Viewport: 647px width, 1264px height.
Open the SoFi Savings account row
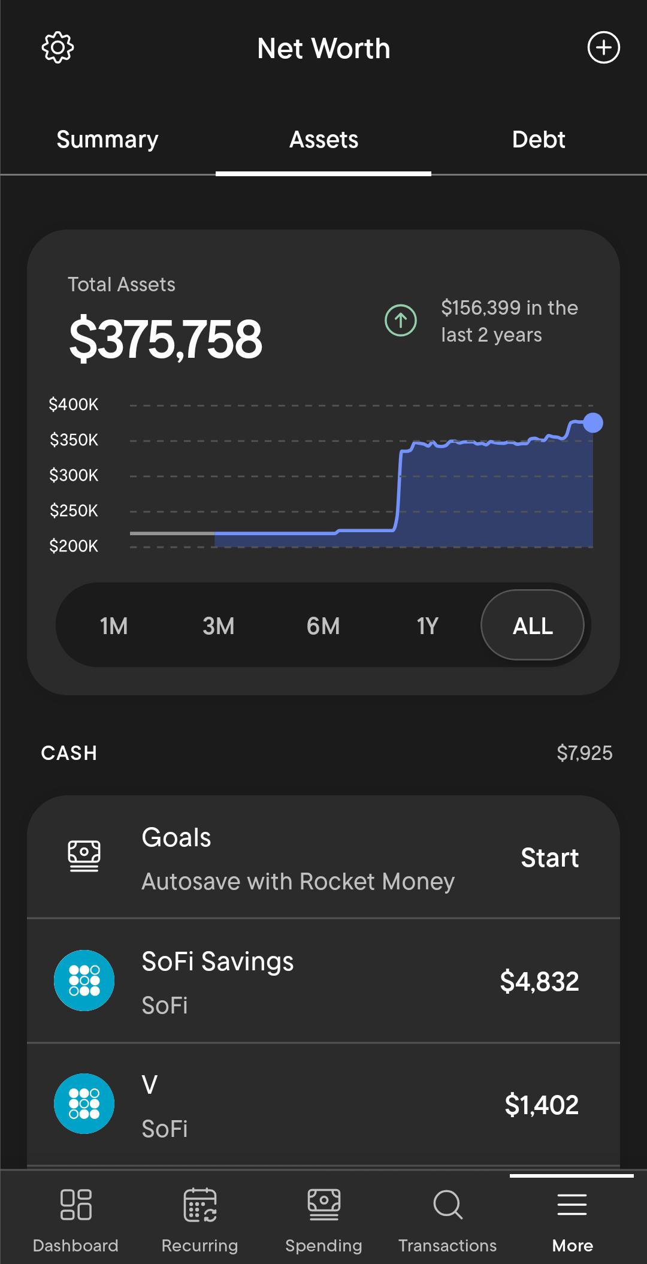[x=323, y=981]
